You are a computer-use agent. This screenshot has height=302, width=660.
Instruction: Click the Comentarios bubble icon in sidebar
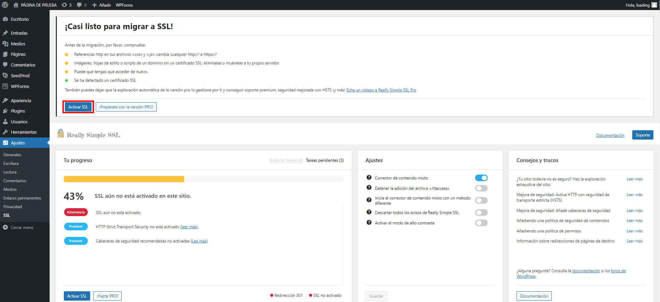click(x=5, y=65)
